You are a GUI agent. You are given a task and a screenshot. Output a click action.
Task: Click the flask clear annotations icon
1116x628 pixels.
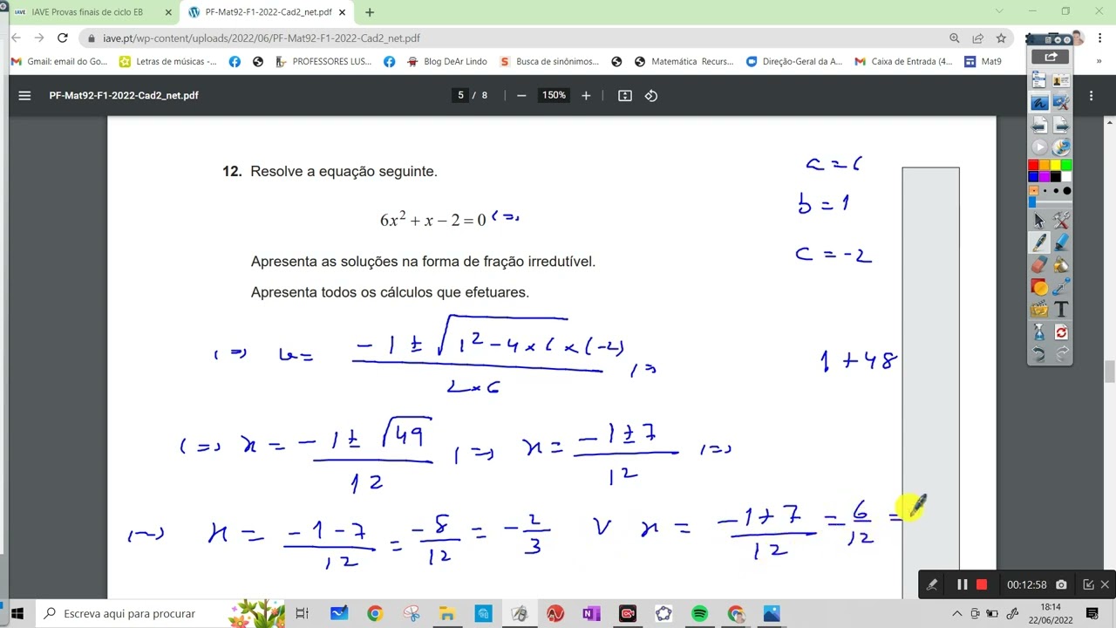pos(1038,332)
